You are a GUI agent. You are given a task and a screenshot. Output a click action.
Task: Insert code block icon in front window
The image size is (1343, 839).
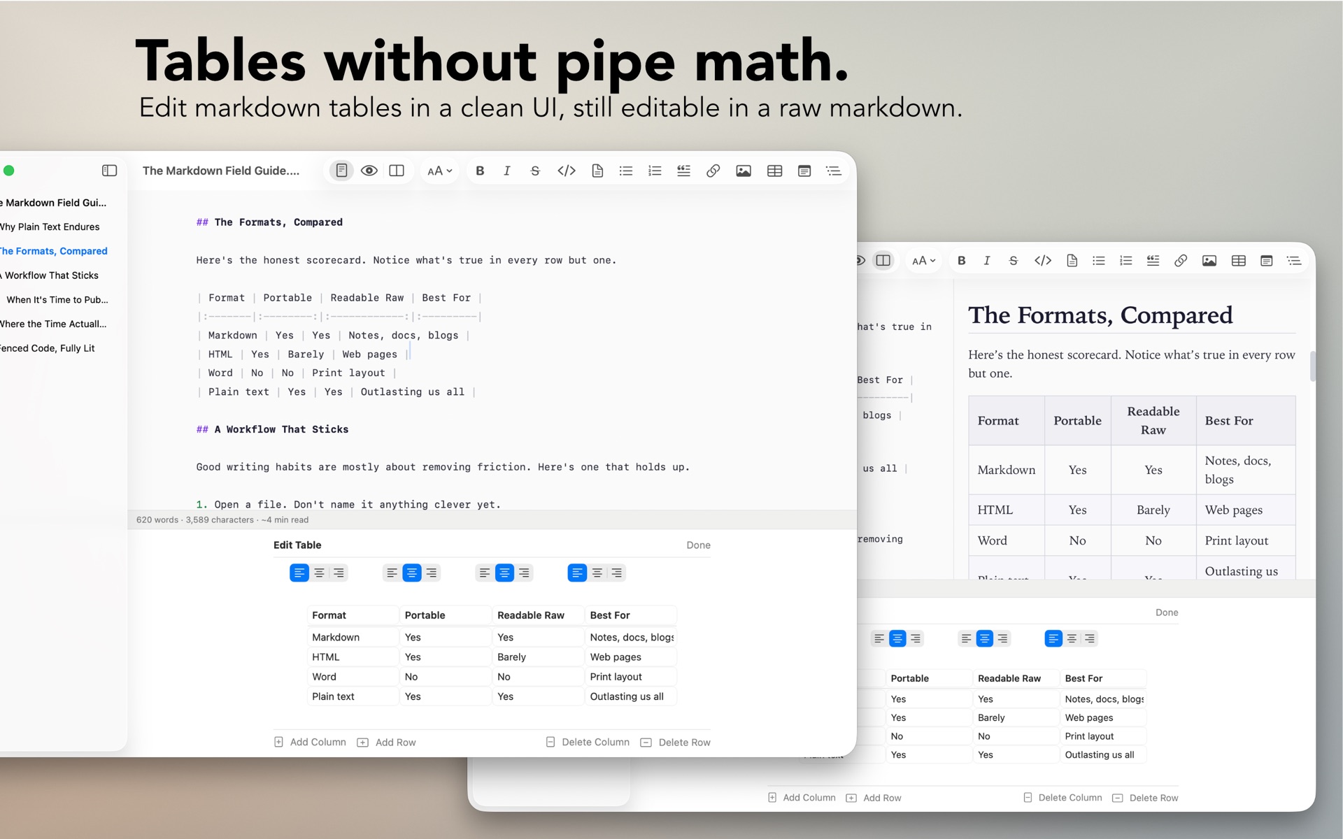[597, 171]
